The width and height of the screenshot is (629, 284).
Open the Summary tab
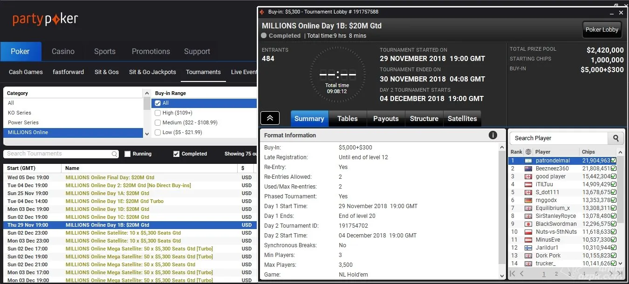309,119
